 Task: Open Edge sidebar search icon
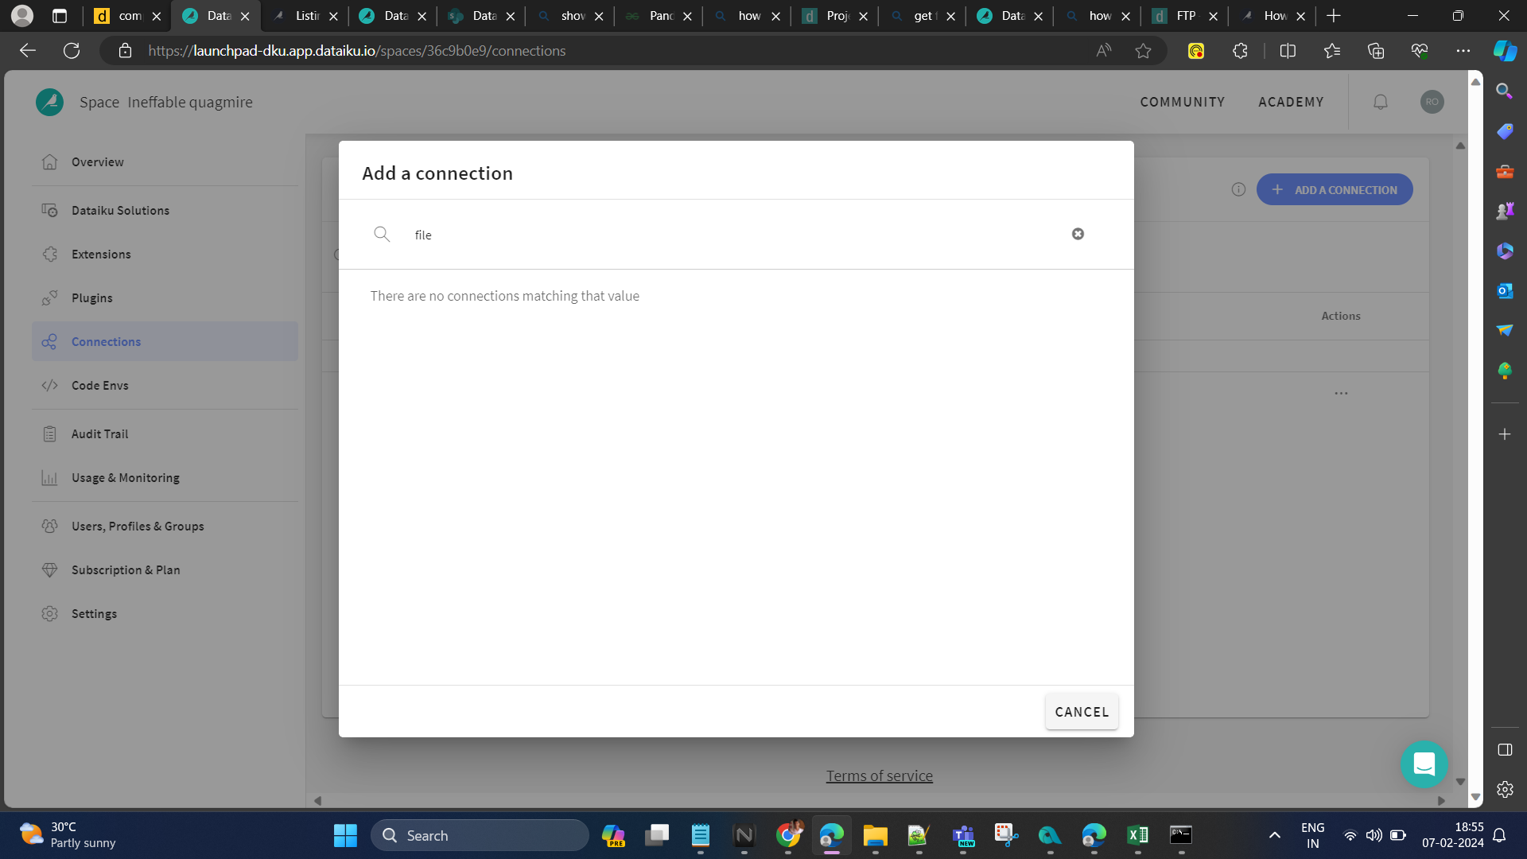1504,91
